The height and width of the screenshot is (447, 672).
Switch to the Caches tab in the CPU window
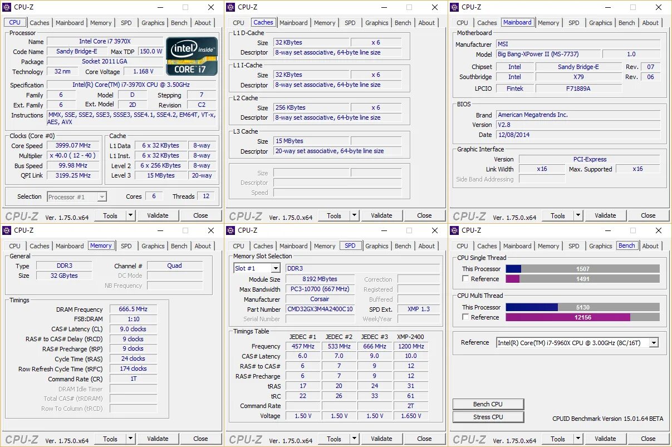(40, 23)
